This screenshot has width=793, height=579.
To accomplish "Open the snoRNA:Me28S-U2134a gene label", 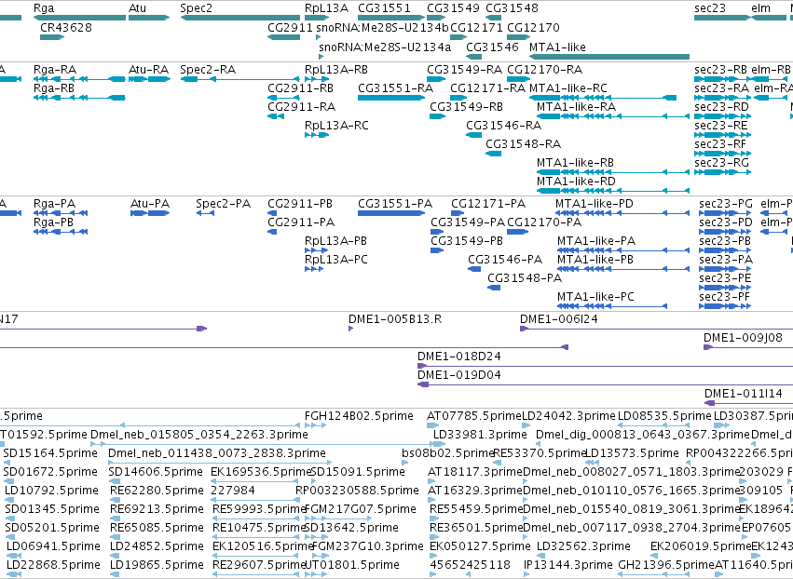I will coord(385,47).
